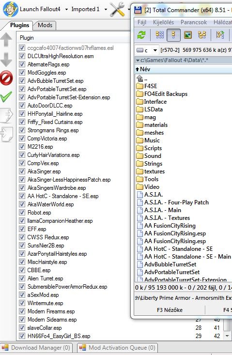The width and height of the screenshot is (232, 355).
Task: Open the Parancsok menu
Action: coord(194,22)
